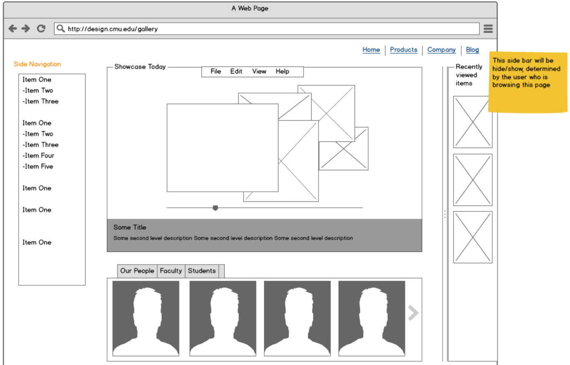Go to the Blog link
Image resolution: width=570 pixels, height=365 pixels.
[472, 50]
